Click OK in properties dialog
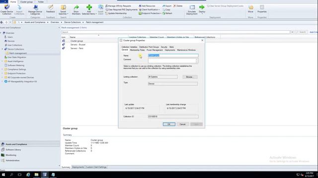 169,124
